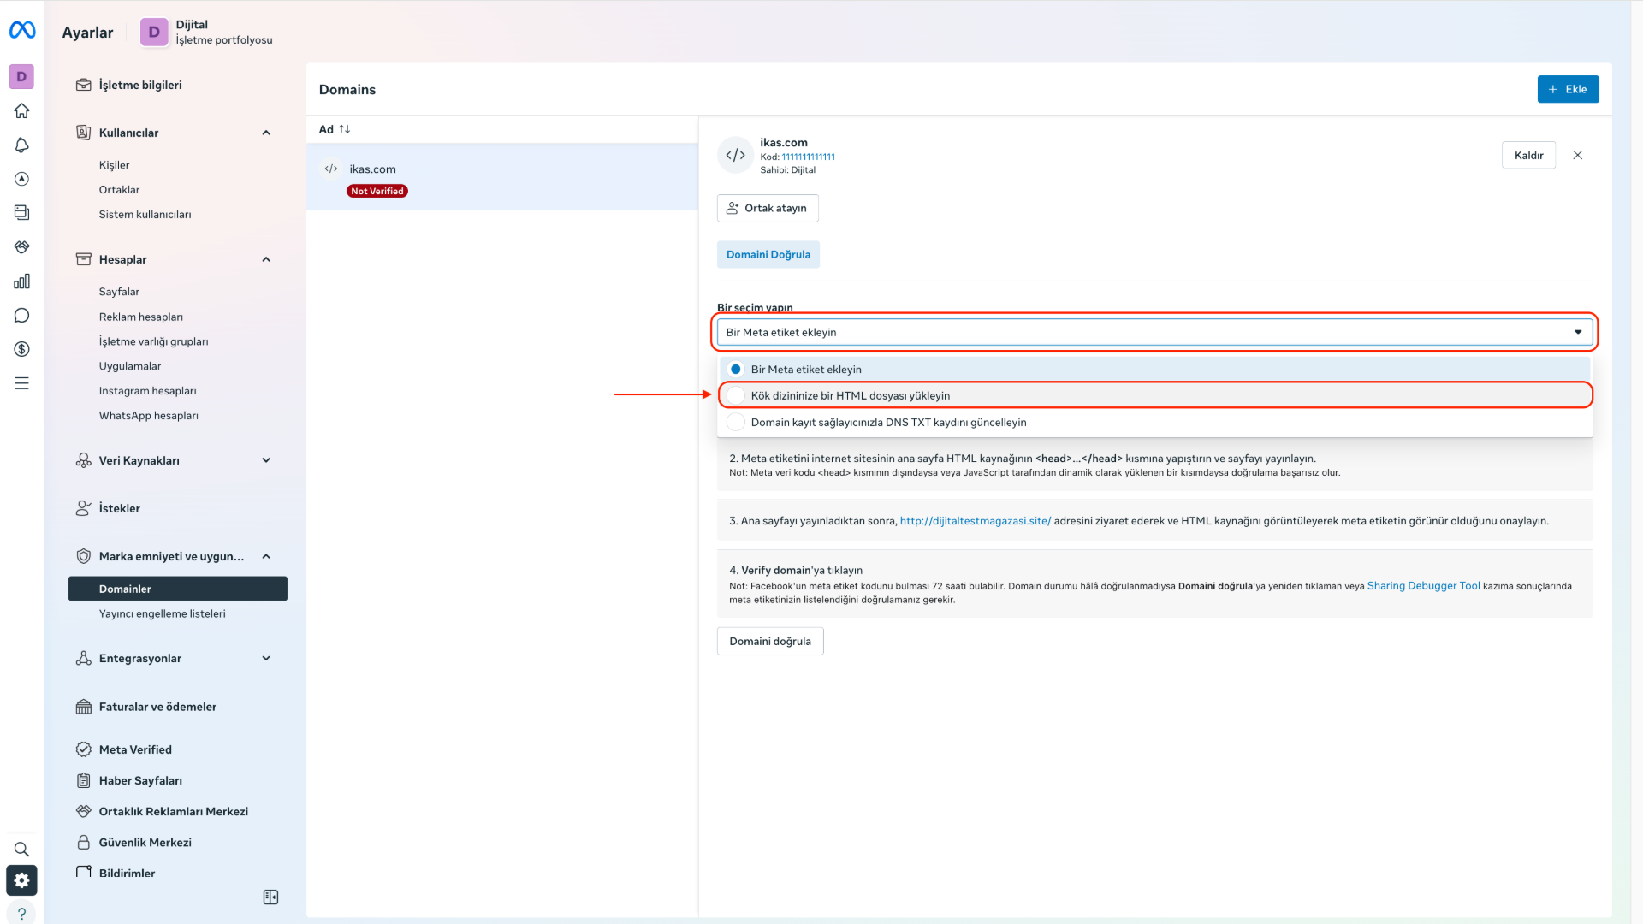Open the dijitaltestmagazasi.site link
The width and height of the screenshot is (1643, 924).
coord(976,521)
